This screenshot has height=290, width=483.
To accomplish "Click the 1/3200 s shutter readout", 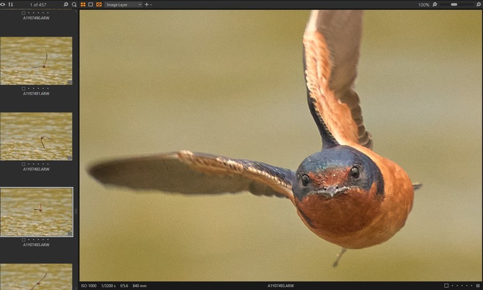I will [108, 286].
